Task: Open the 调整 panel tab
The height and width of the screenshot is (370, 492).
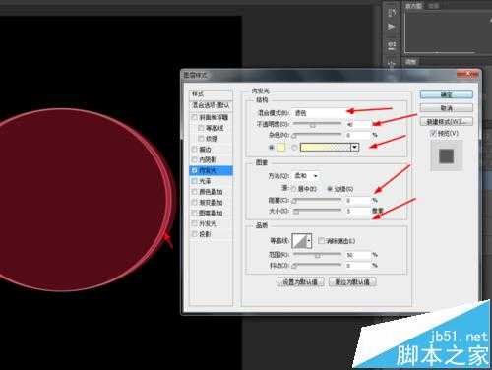Action: tap(410, 61)
